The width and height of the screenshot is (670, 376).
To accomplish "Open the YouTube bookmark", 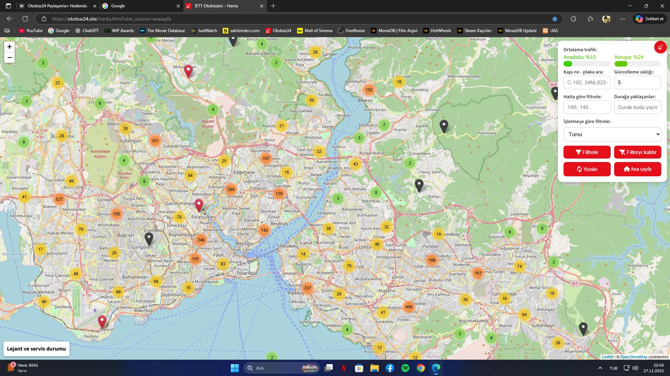I will tap(31, 31).
